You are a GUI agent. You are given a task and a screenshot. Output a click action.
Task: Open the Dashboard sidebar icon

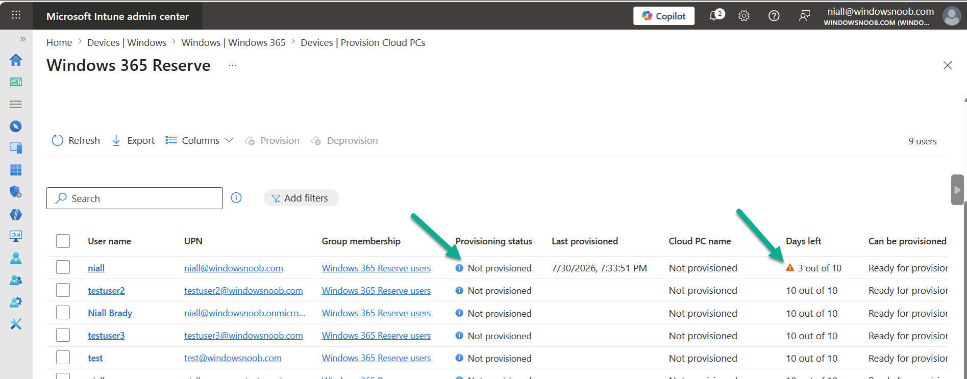[x=16, y=82]
